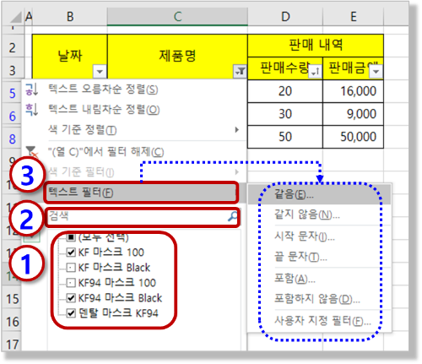Viewport: 422px width, 364px height.
Task: Click the descending sort icon
Action: pos(32,110)
